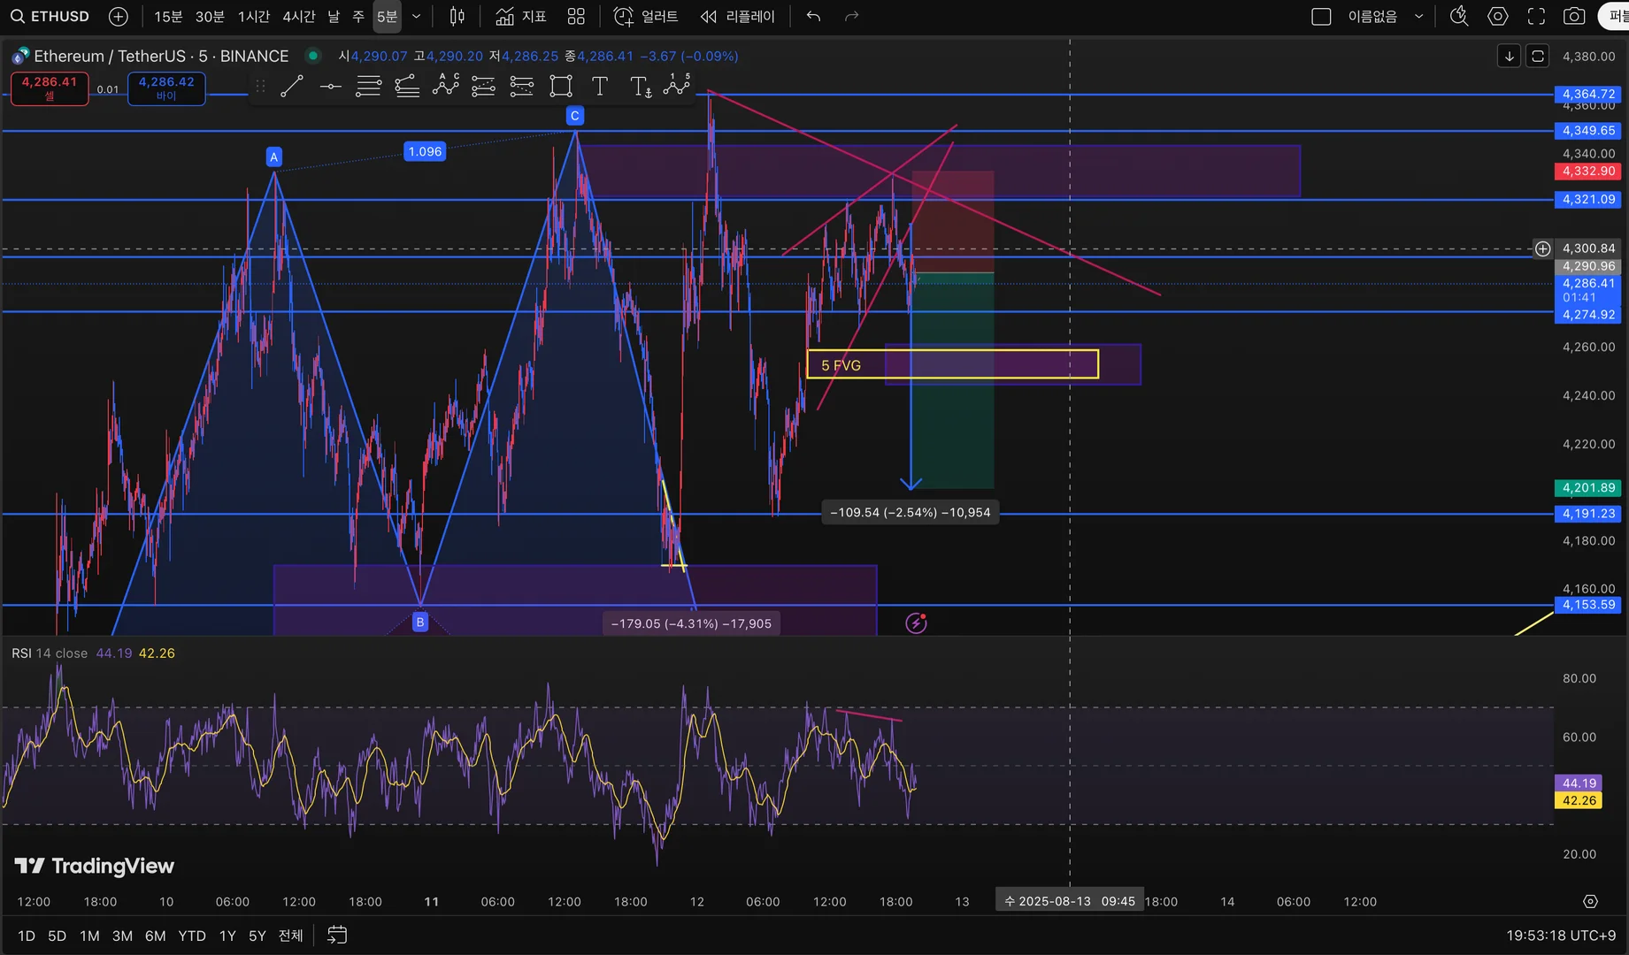Switch to the 날 daily interval
Screen dimensions: 1629x955
pos(334,16)
